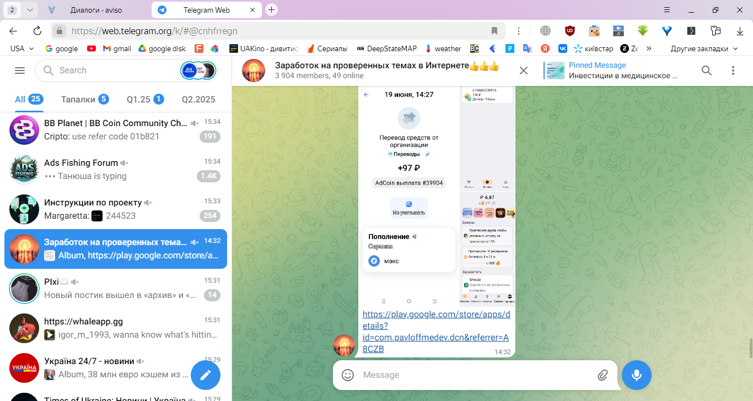
Task: Open chat options three-dot menu
Action: tap(733, 71)
